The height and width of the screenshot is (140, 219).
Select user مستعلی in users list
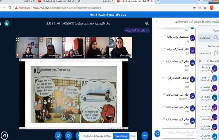(x=208, y=118)
